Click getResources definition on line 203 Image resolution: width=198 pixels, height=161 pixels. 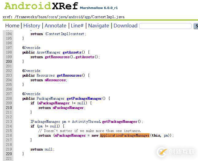click(x=69, y=75)
